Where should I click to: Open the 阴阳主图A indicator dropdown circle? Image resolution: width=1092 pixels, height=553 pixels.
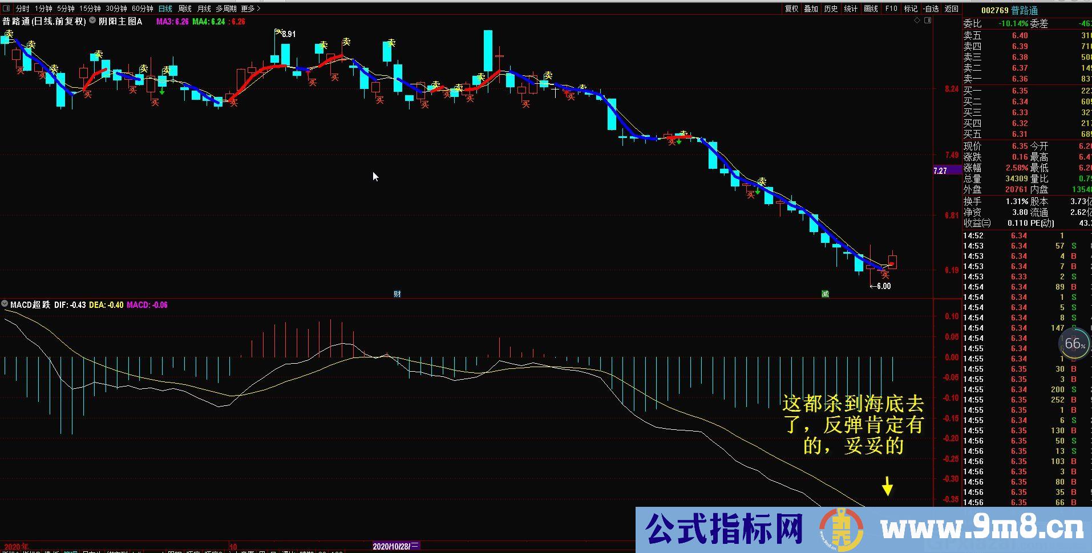pyautogui.click(x=93, y=21)
